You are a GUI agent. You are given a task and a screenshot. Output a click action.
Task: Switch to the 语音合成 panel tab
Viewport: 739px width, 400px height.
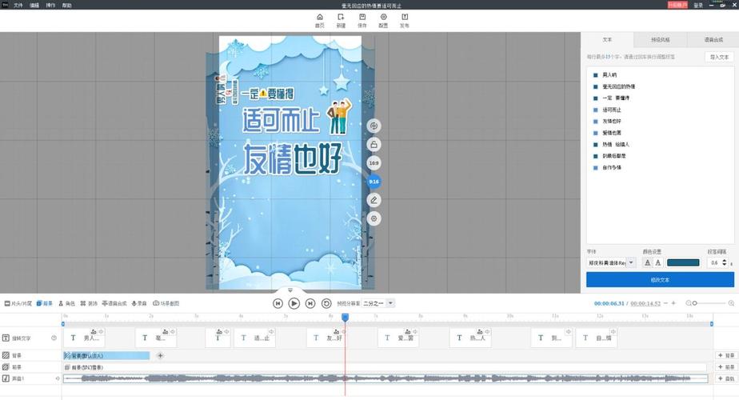tap(713, 40)
